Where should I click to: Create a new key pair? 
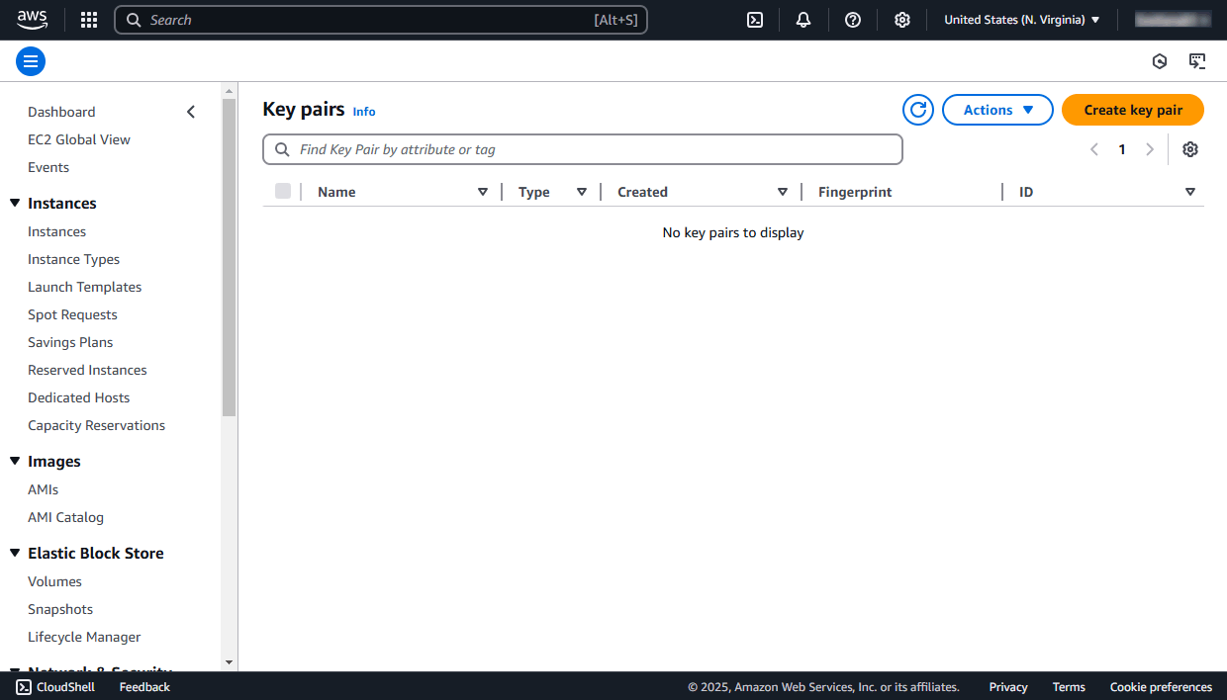coord(1132,110)
